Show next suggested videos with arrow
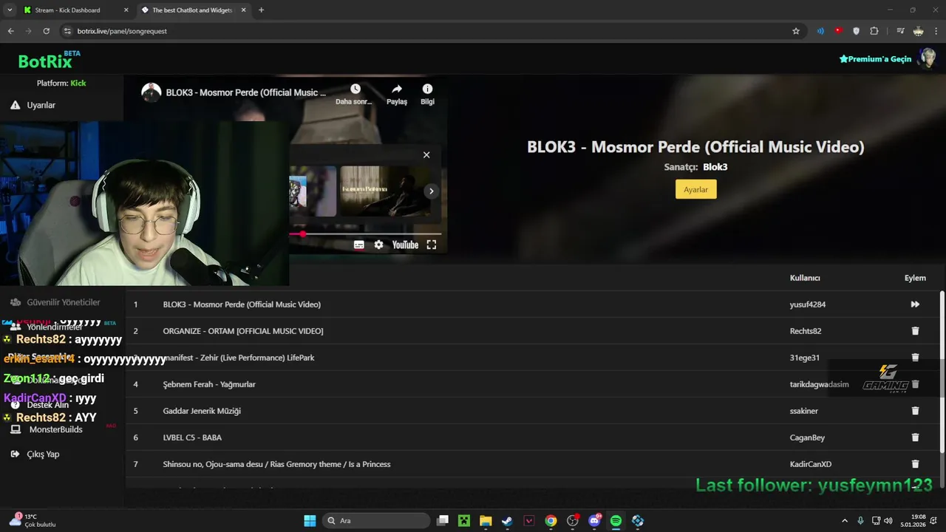946x532 pixels. coord(431,191)
